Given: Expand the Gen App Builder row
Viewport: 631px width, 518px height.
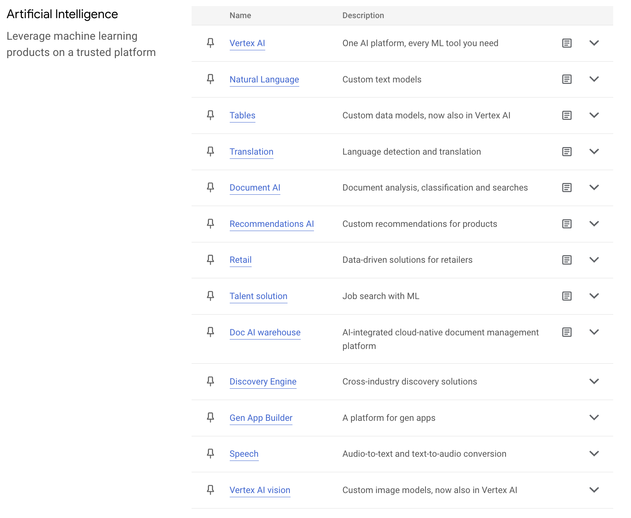Looking at the screenshot, I should coord(594,417).
